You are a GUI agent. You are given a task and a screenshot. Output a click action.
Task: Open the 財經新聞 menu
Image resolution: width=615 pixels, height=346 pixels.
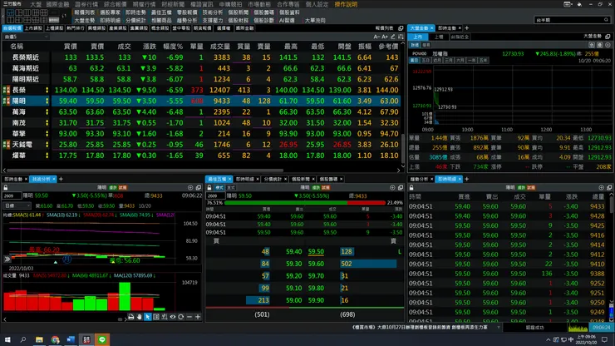pos(173,4)
